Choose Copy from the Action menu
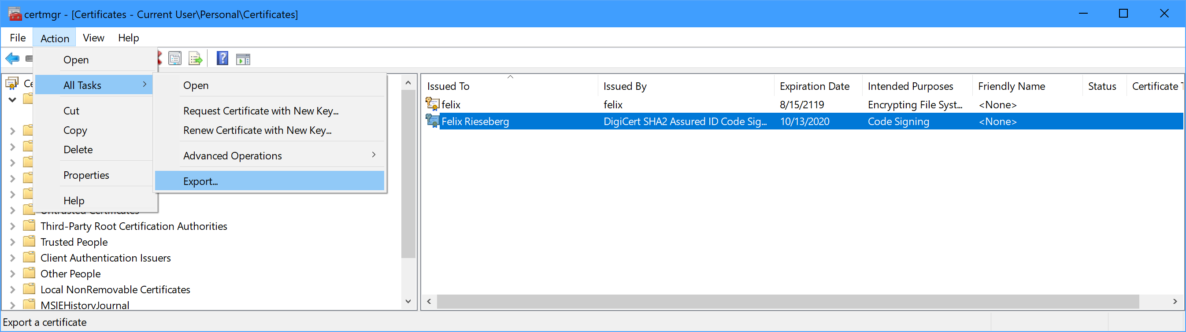1186x332 pixels. tap(94, 130)
